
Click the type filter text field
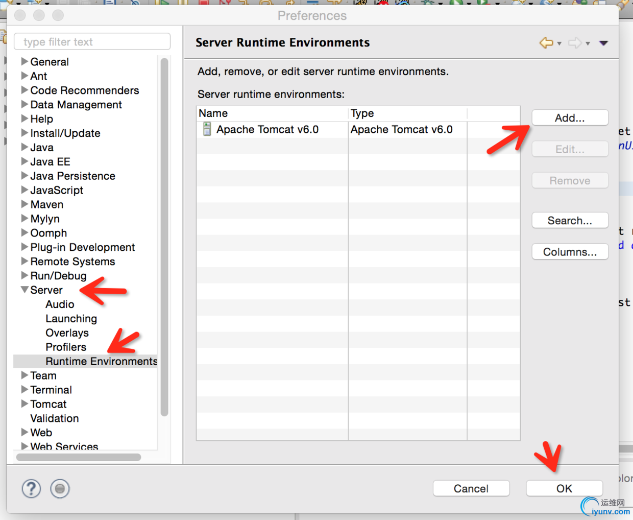tap(92, 42)
